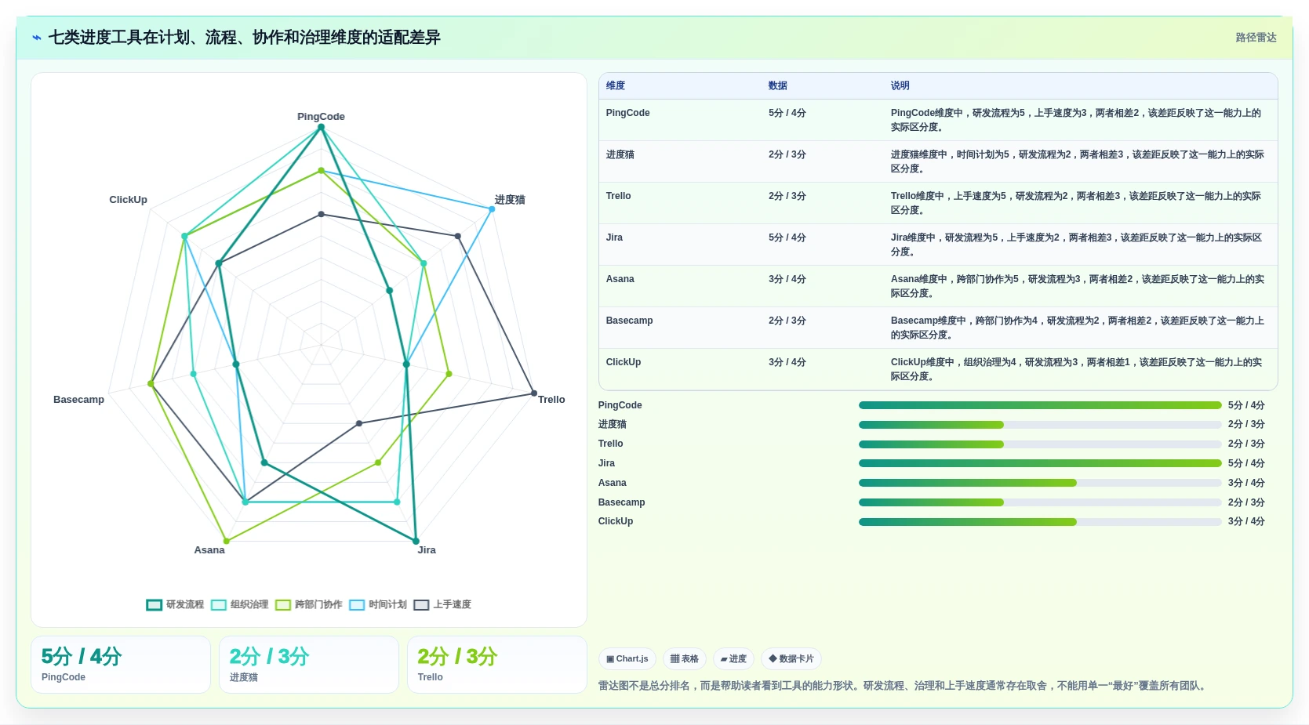Click the 说明 column header
1309x725 pixels.
900,85
